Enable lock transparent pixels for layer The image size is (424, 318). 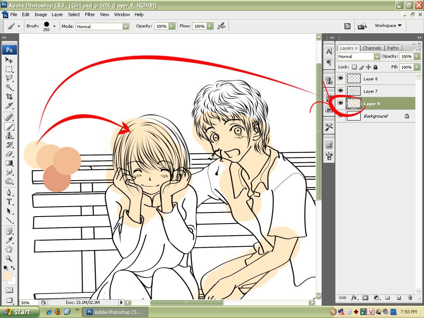click(x=354, y=67)
